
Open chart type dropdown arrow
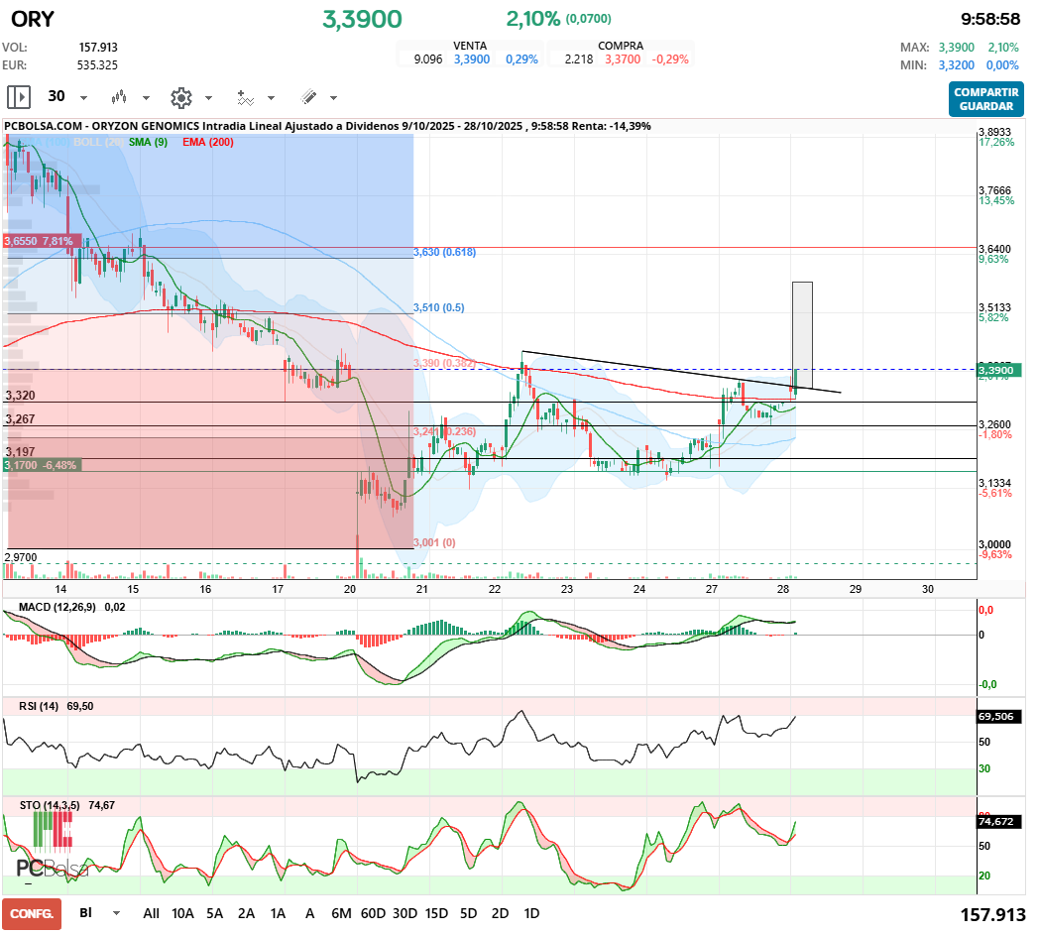click(x=146, y=98)
